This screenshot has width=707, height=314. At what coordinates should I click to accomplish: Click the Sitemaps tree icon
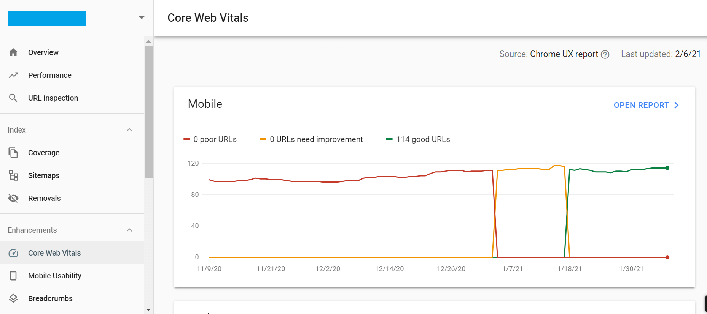point(13,175)
